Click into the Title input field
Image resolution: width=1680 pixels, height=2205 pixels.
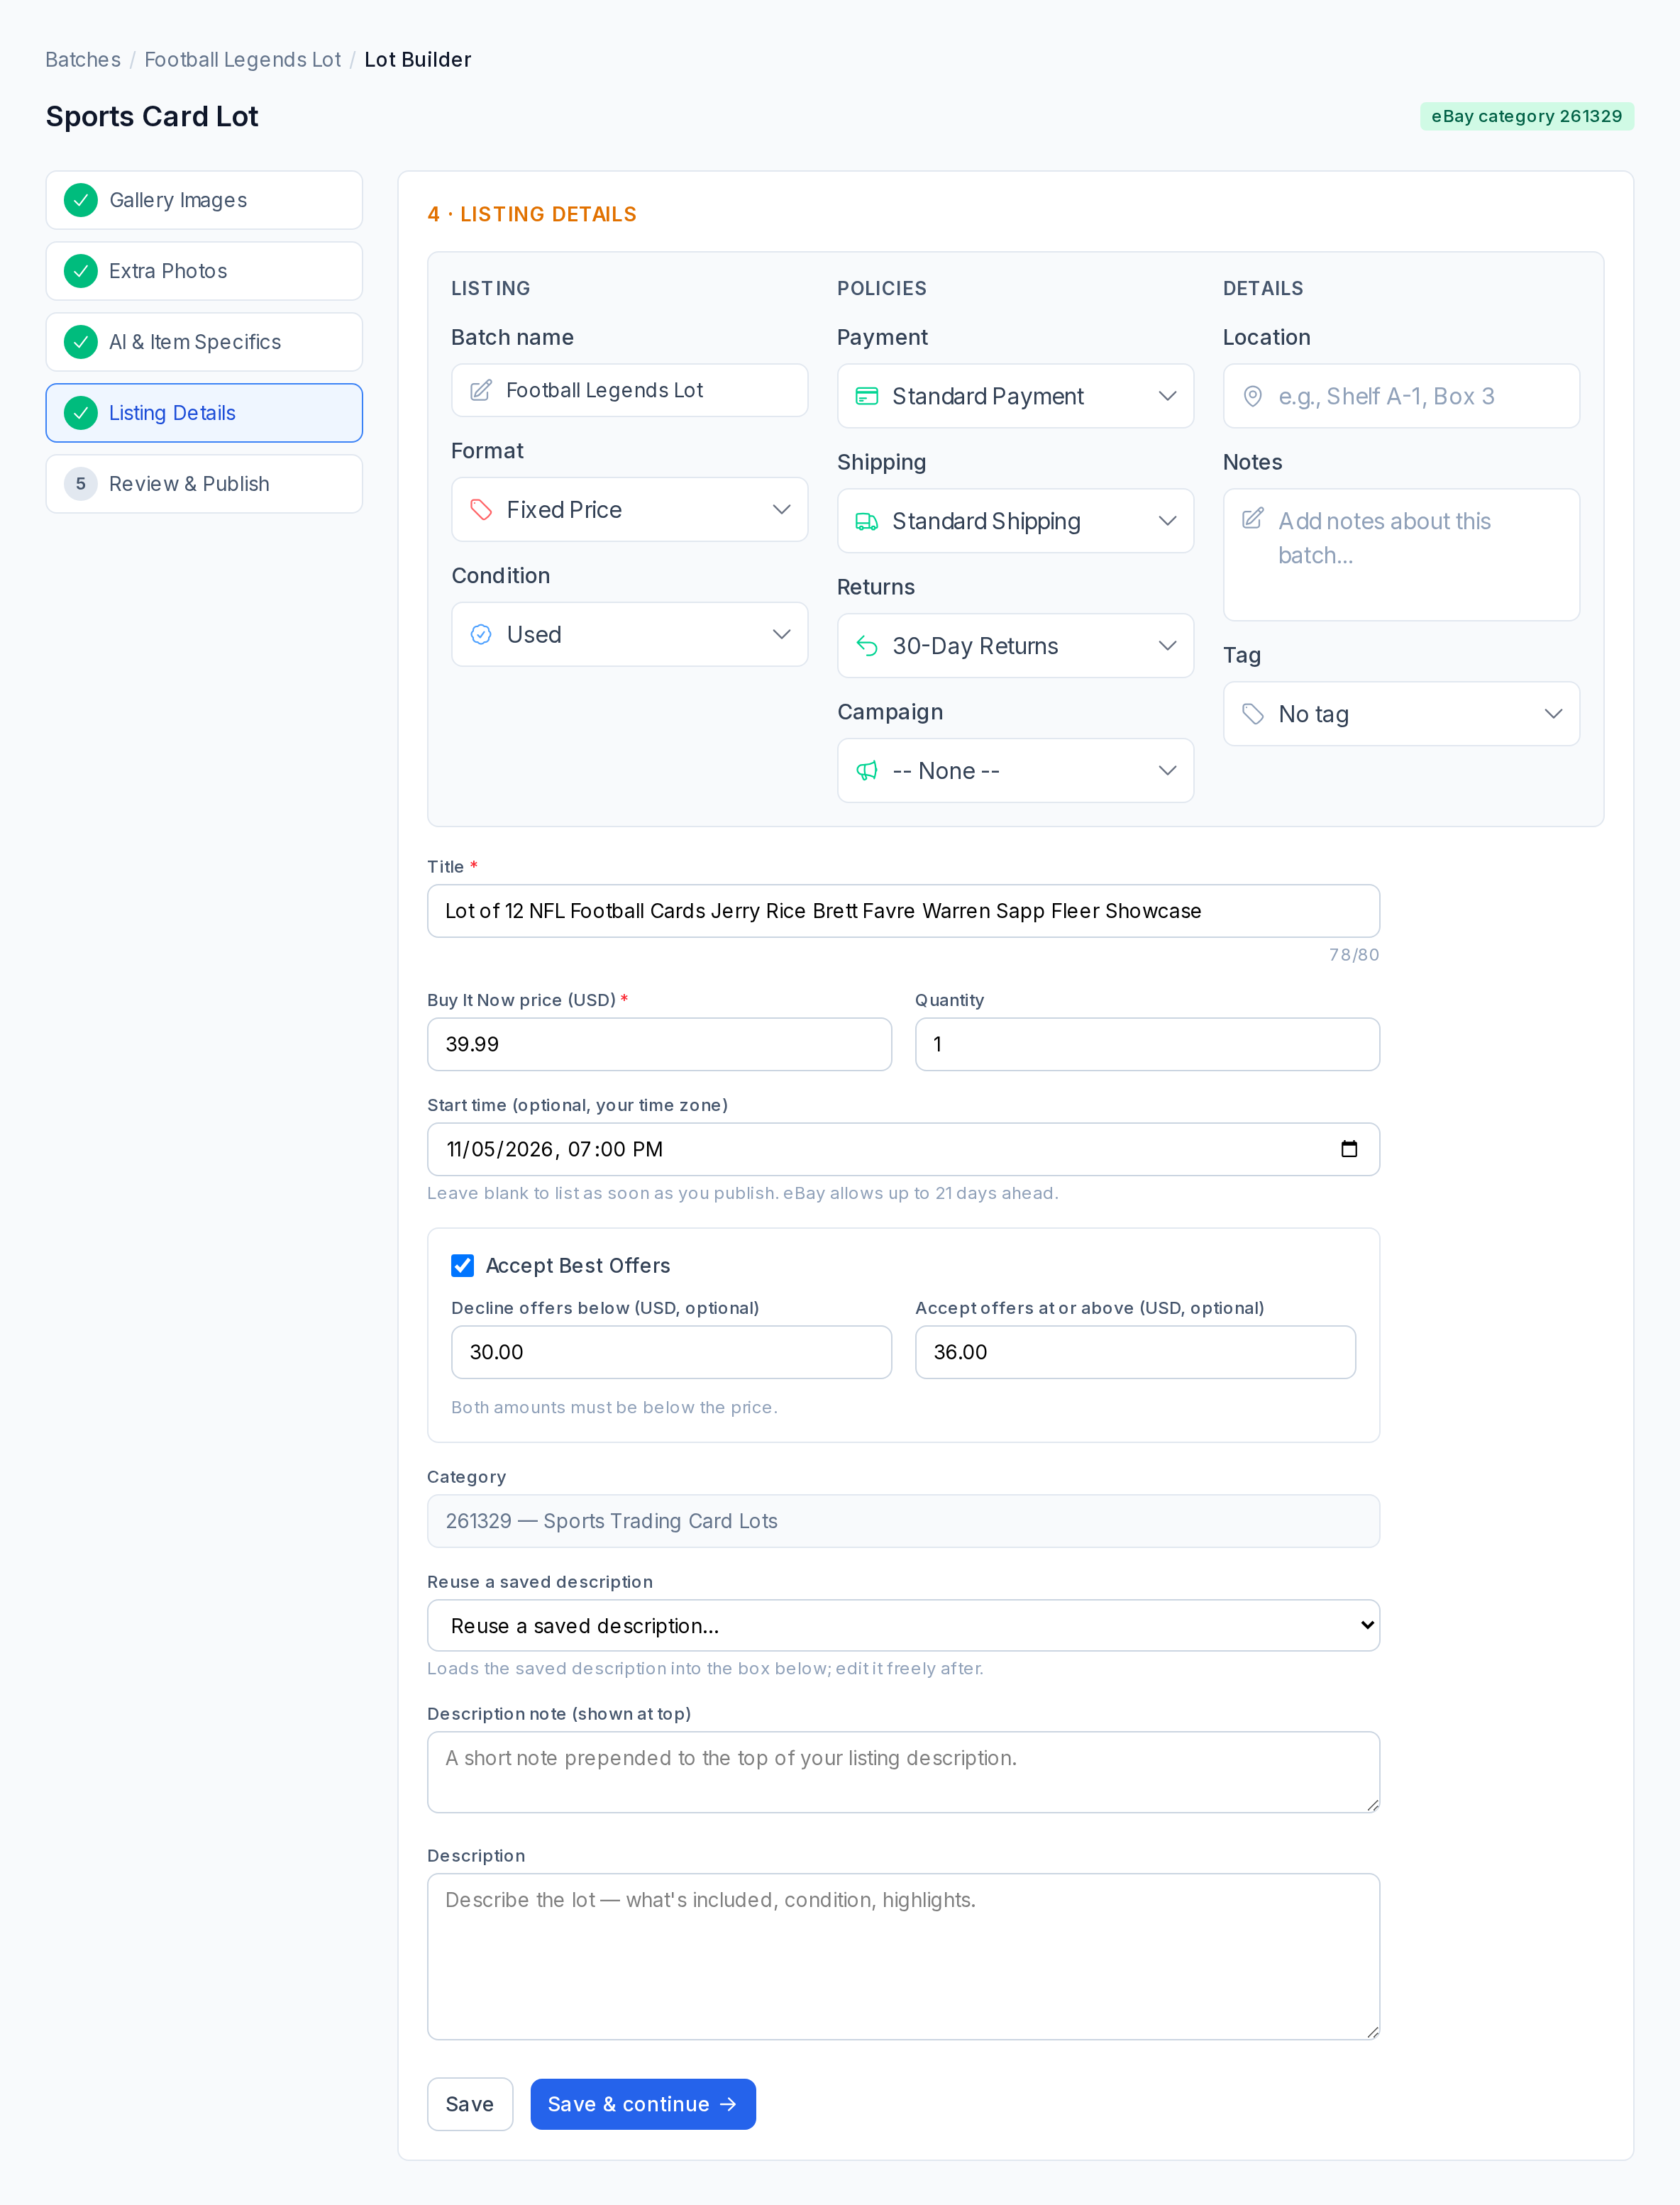tap(904, 911)
